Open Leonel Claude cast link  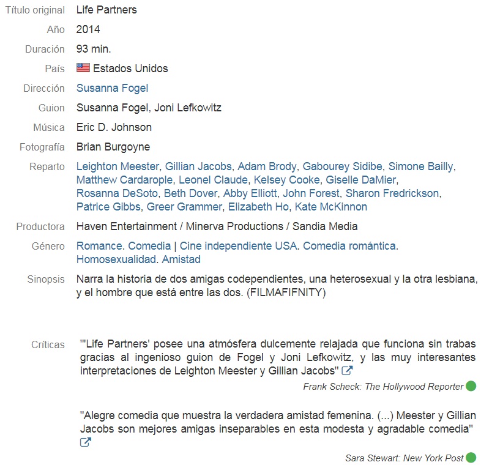point(213,180)
